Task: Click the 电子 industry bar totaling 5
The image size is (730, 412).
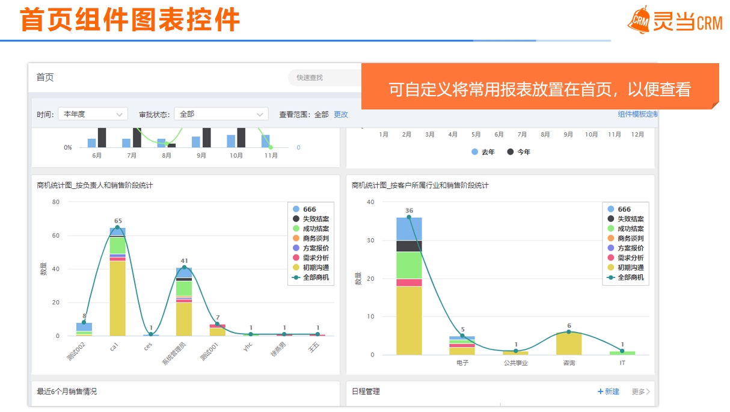Action: point(462,345)
